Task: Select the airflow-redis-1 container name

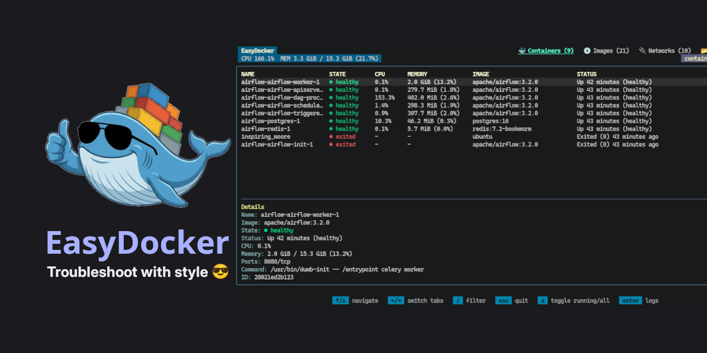Action: click(x=266, y=129)
